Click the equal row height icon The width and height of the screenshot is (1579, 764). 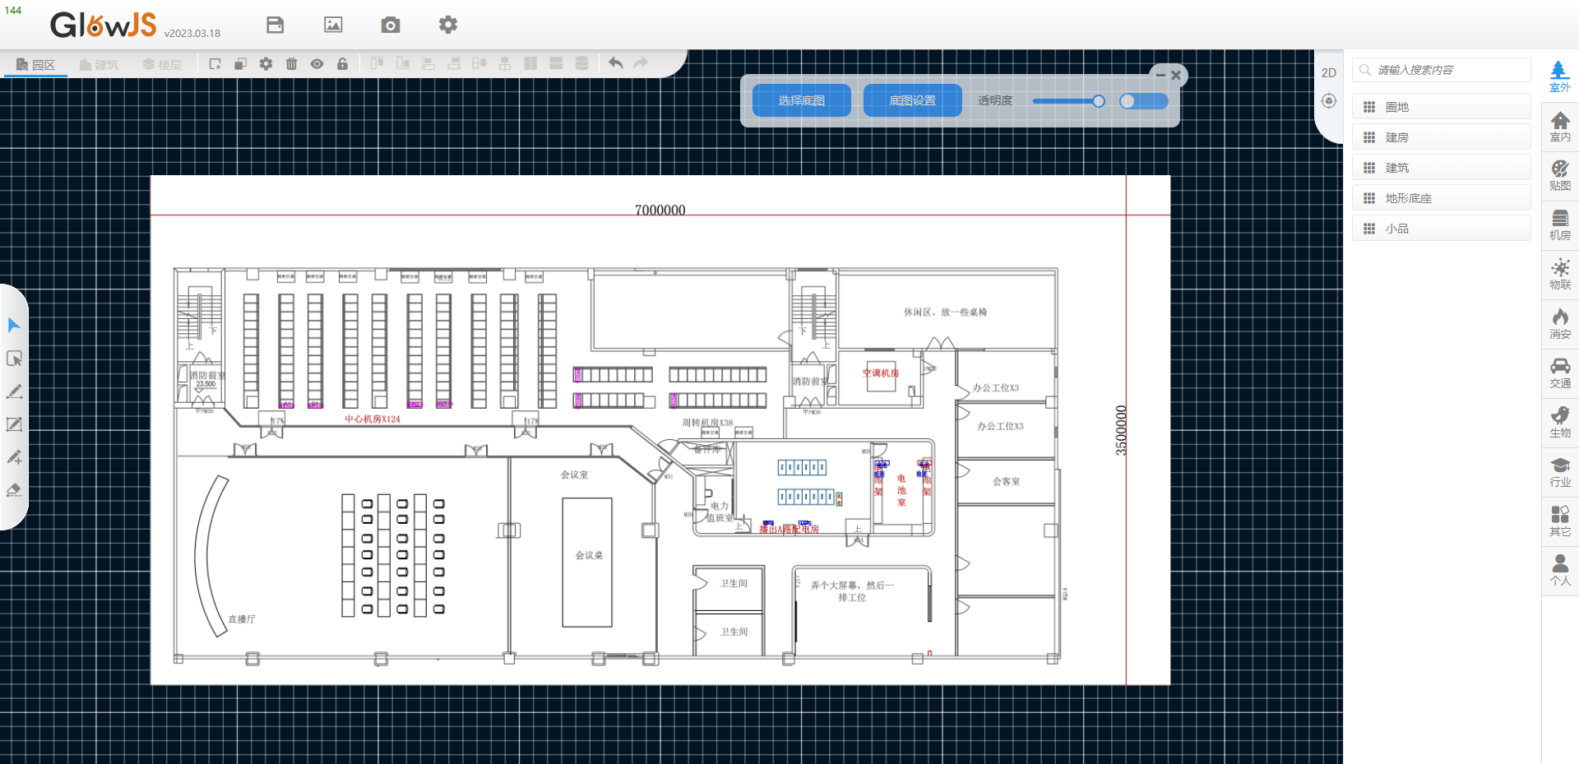pos(556,63)
